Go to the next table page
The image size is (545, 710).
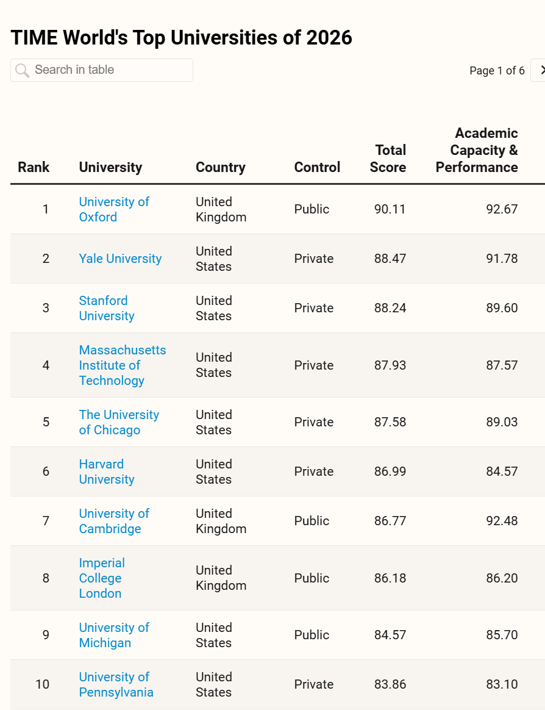540,70
